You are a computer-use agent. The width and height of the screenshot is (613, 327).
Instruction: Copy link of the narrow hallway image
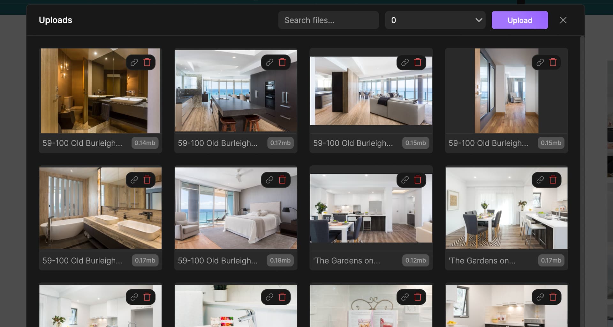coord(540,62)
